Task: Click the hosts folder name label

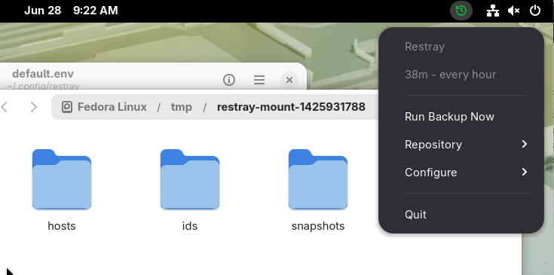Action: (x=62, y=226)
